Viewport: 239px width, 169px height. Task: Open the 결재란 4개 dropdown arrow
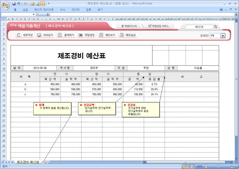point(223,35)
